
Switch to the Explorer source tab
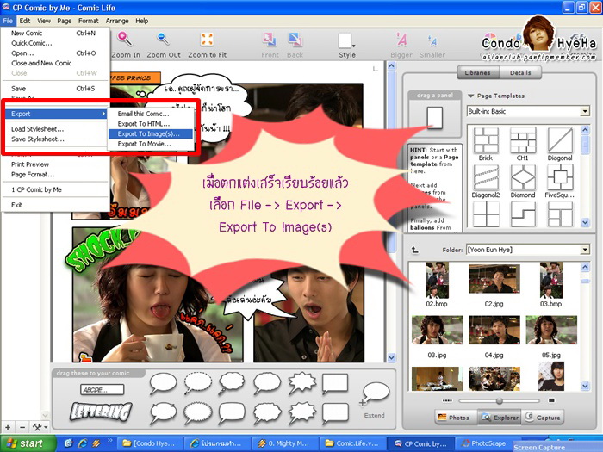(x=499, y=418)
